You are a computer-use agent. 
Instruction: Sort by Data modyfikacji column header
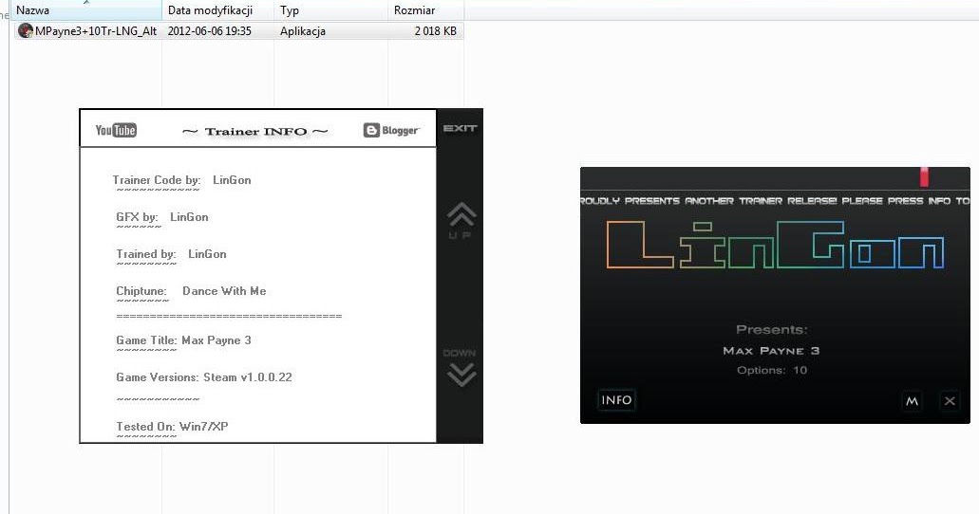pos(217,10)
